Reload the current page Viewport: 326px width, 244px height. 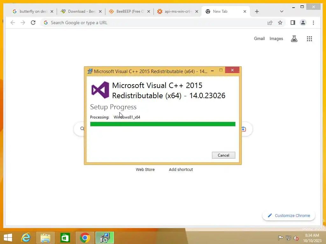[x=33, y=23]
